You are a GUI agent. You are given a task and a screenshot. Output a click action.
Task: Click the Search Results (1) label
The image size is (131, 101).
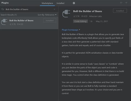(9, 15)
